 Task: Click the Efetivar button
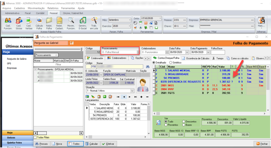(x=108, y=144)
